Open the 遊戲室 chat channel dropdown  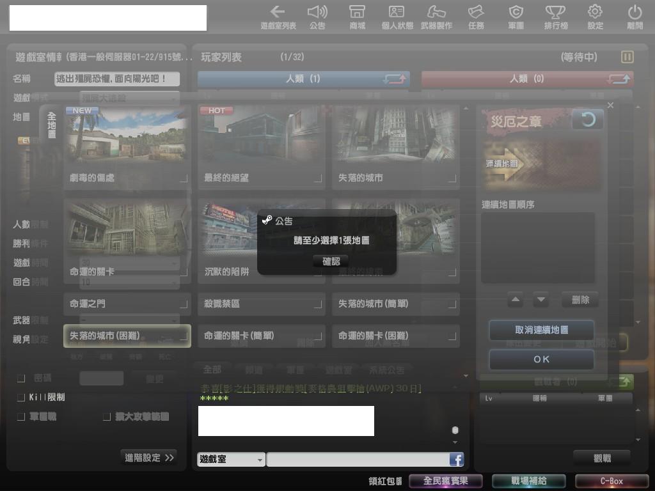point(231,460)
